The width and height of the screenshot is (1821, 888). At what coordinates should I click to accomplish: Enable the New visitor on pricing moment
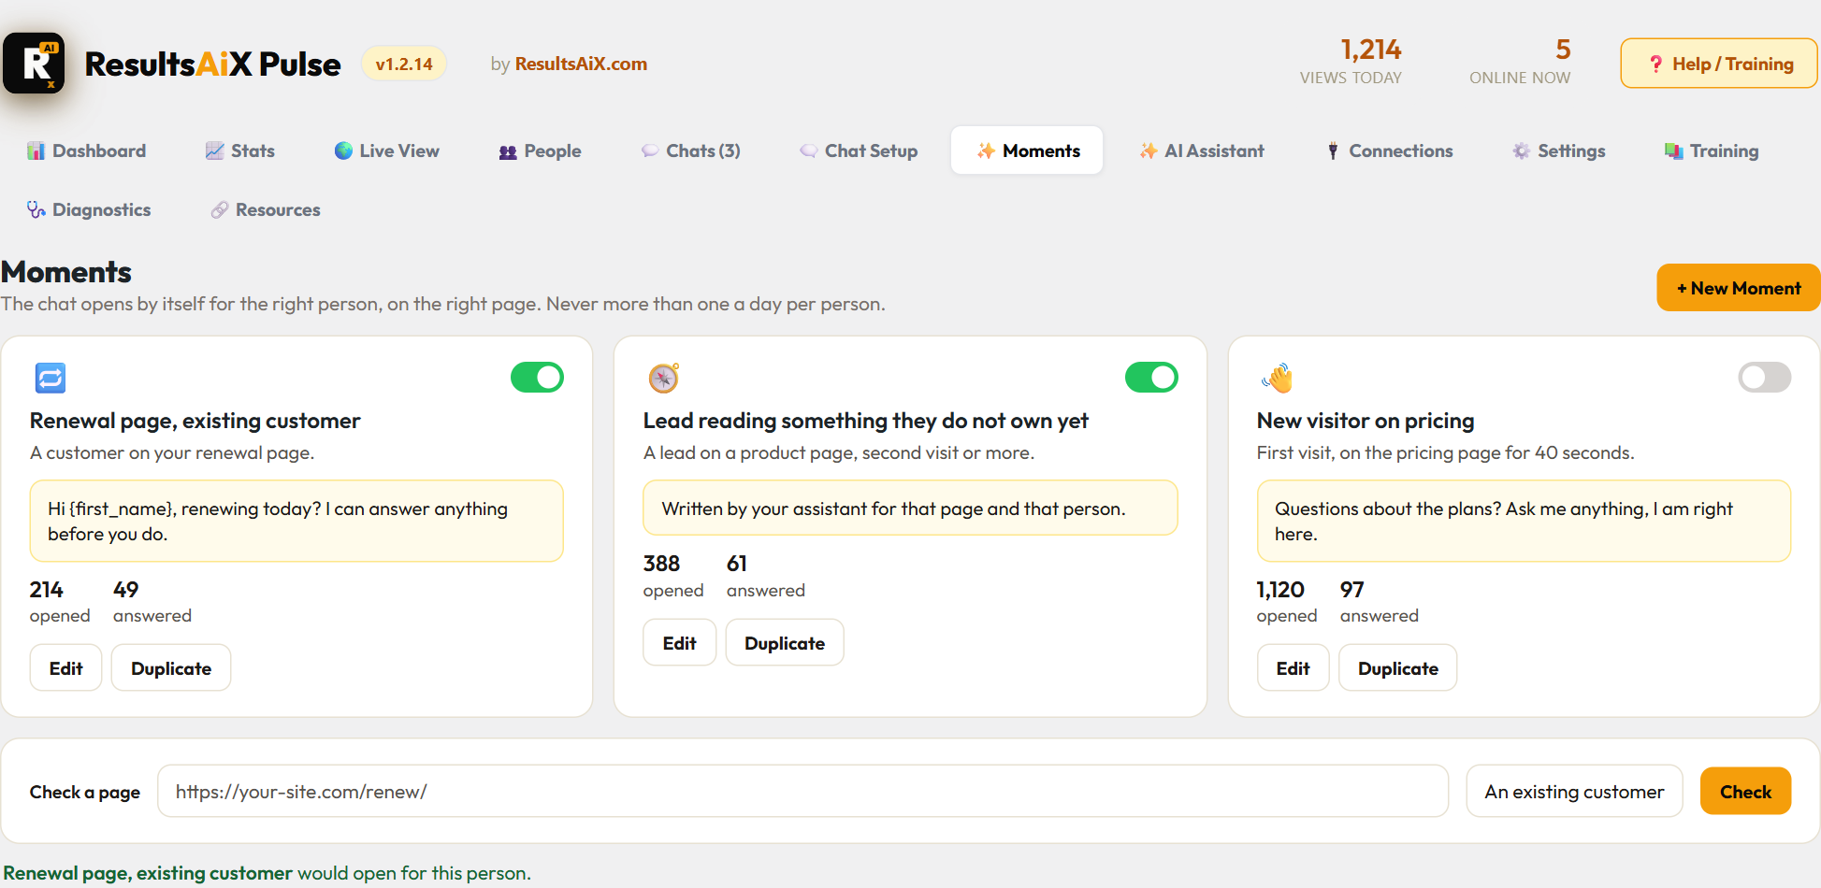coord(1765,378)
